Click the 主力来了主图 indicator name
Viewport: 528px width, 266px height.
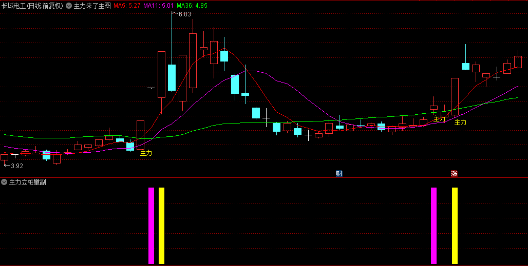tap(92, 6)
